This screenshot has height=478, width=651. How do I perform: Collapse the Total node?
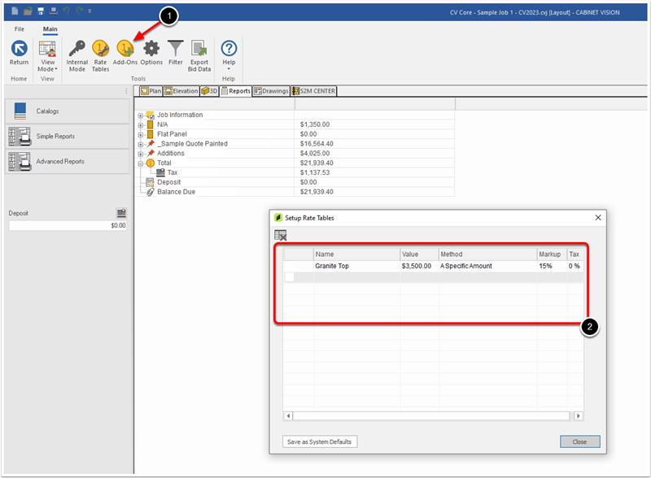tap(140, 163)
